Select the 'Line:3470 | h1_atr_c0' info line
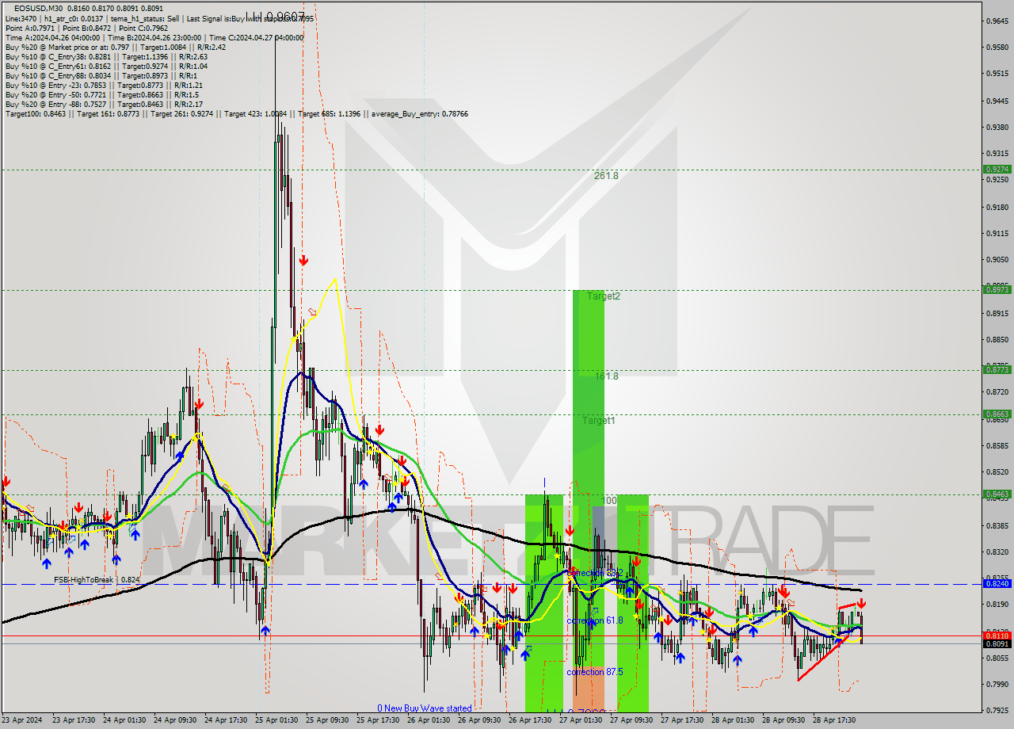 (159, 18)
